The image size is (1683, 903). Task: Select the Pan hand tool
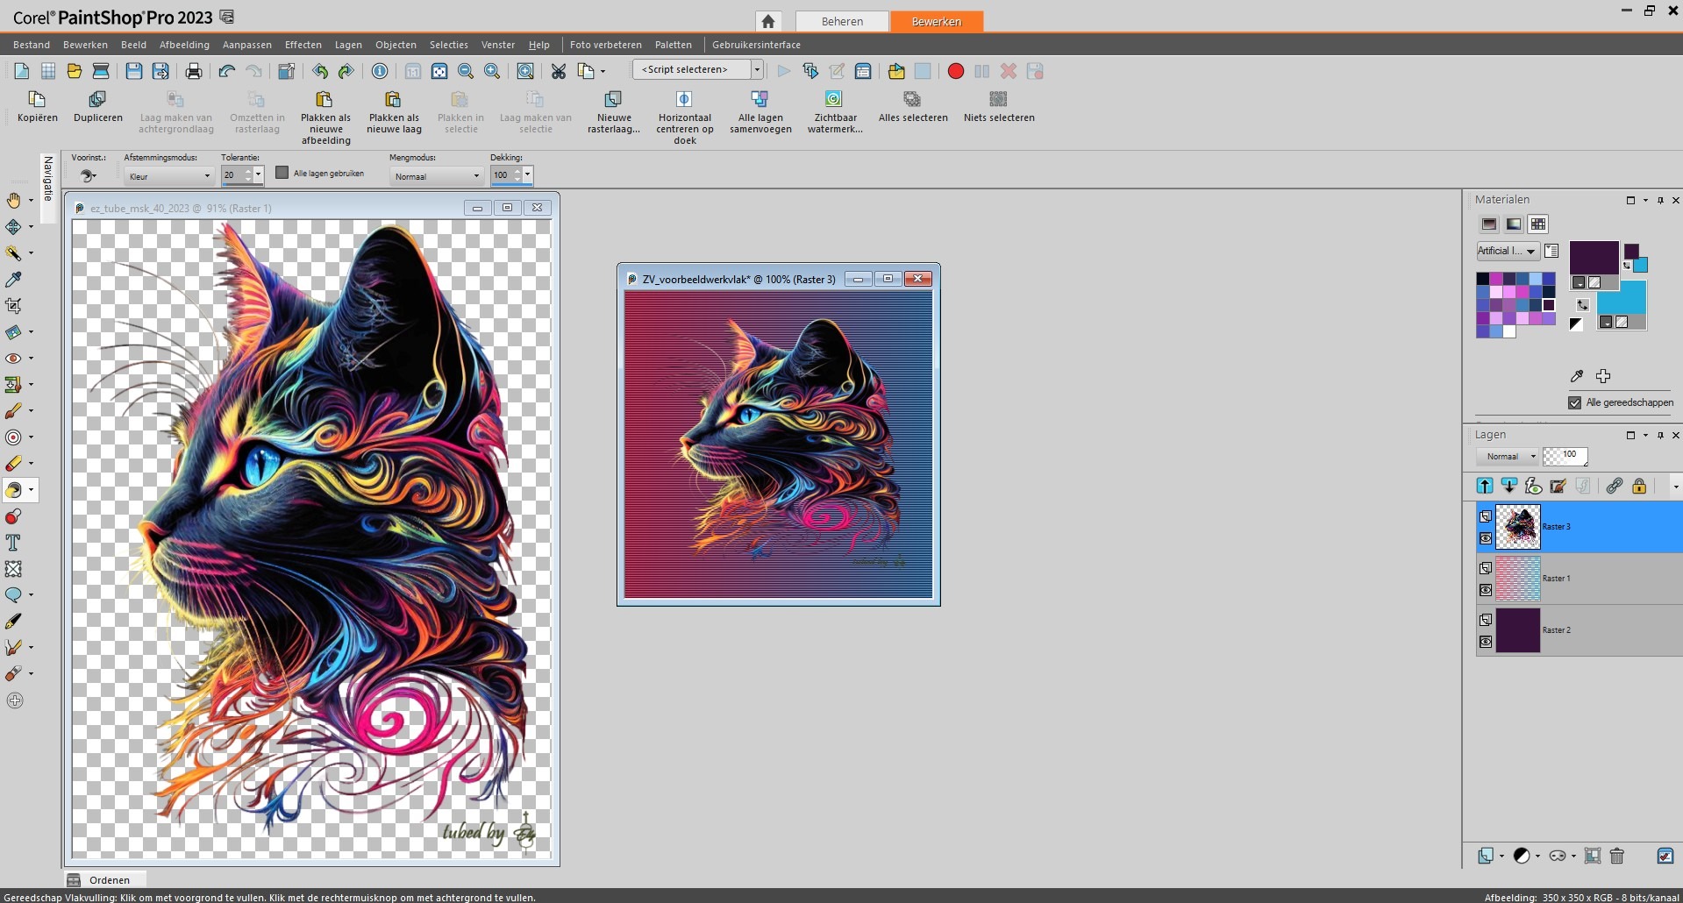(x=13, y=200)
